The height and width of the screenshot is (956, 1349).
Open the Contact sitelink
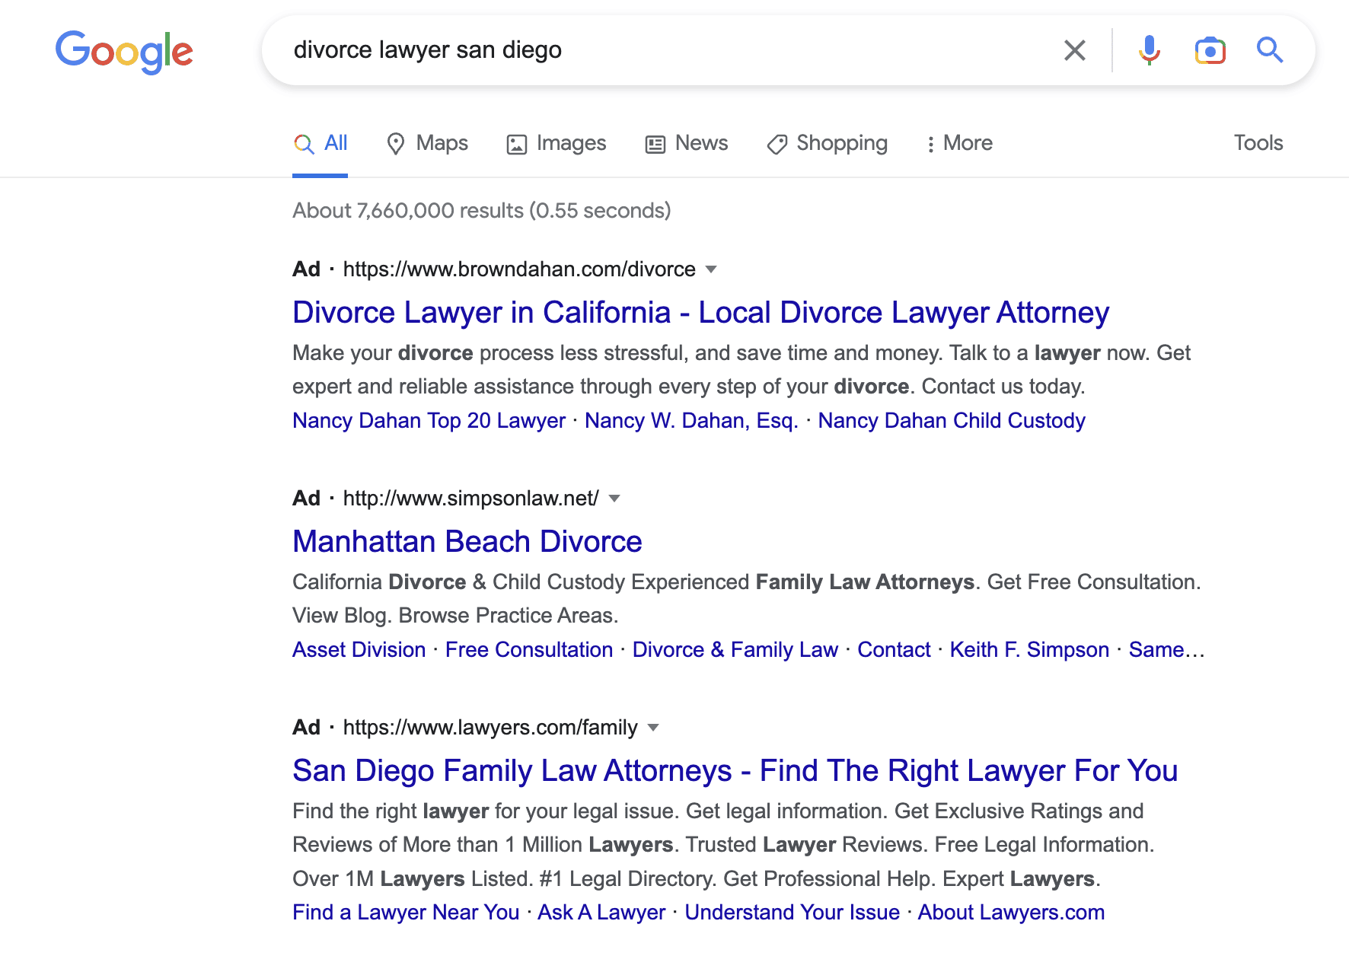click(x=894, y=650)
